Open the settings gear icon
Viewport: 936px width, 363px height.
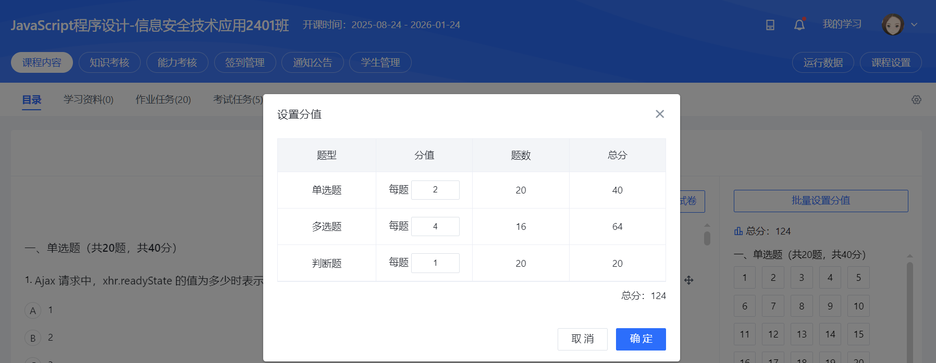click(916, 99)
